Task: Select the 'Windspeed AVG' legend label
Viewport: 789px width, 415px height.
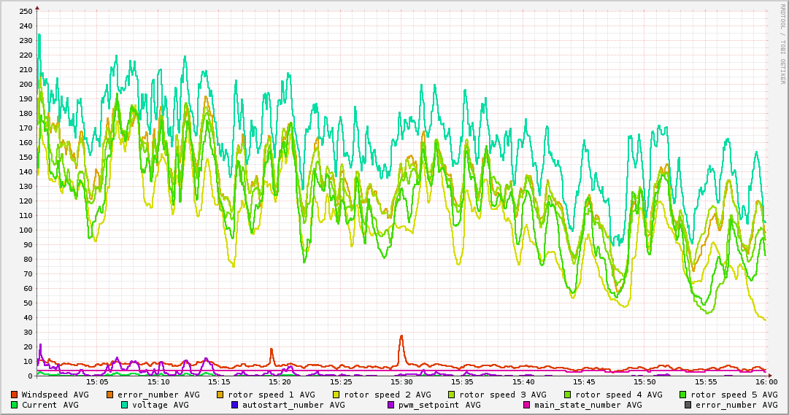Action: [55, 395]
